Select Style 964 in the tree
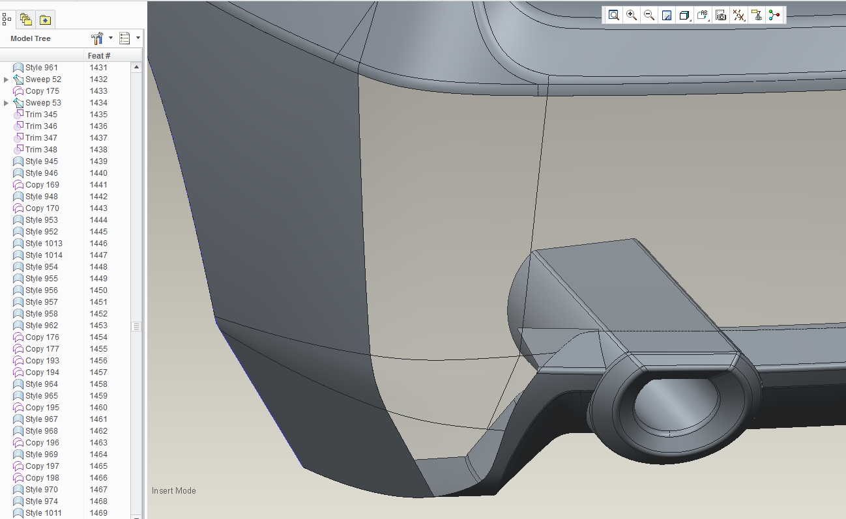Screen dimensions: 846x519 pos(42,384)
